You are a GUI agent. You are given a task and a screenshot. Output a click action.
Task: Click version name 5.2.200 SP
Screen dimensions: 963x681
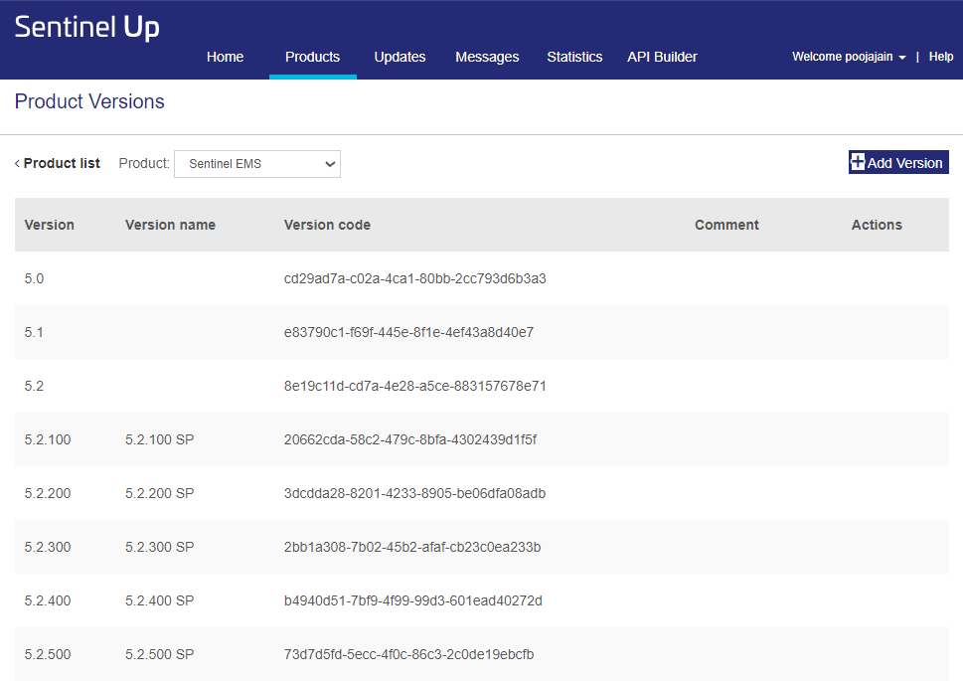(160, 493)
